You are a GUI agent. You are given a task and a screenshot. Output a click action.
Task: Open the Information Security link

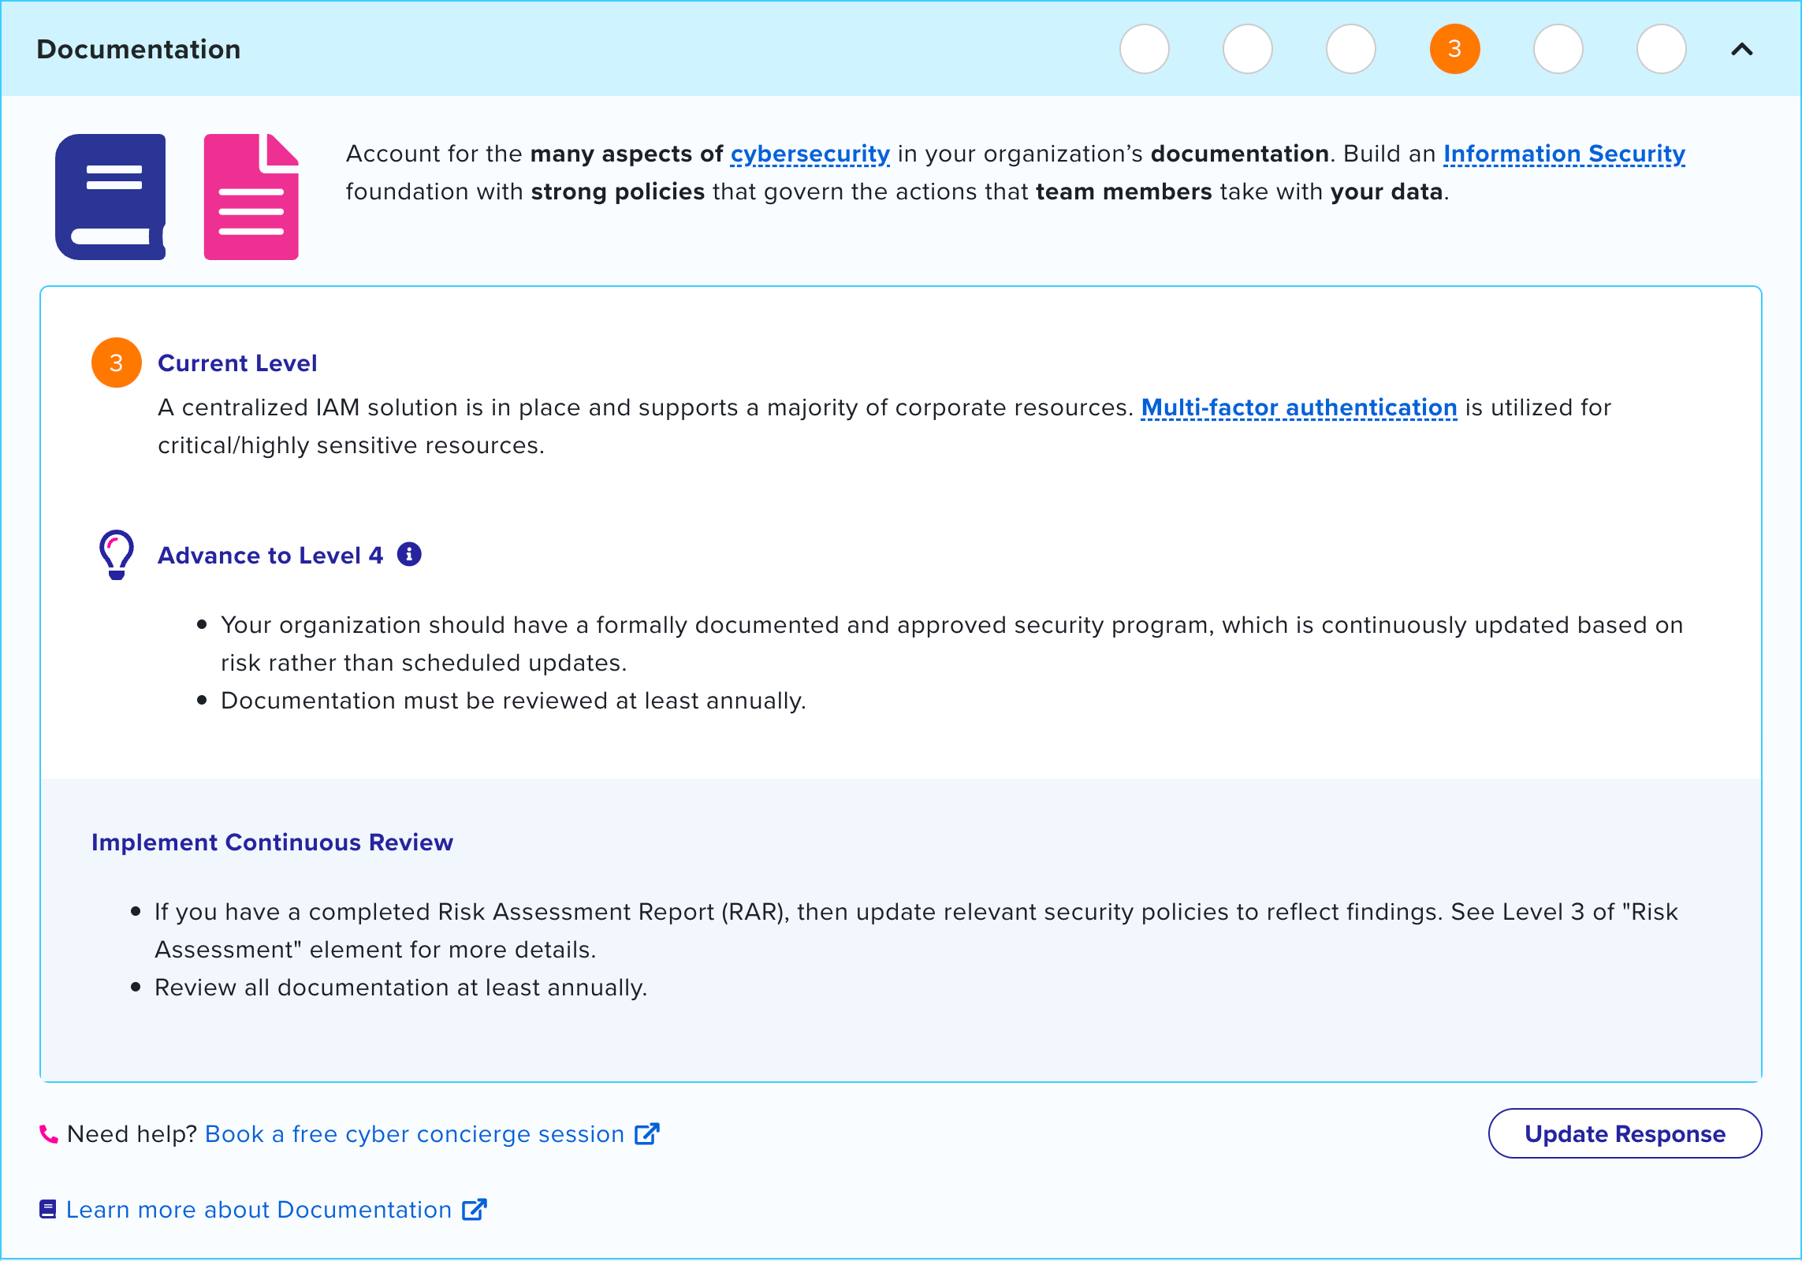[1565, 154]
